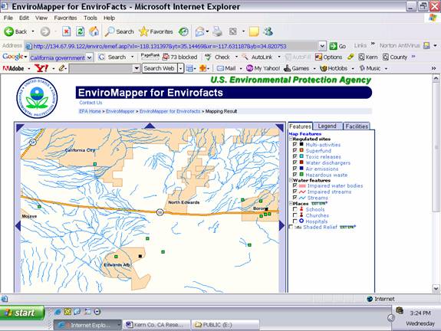Pan the map east with the right arrow
The image size is (441, 331).
[x=281, y=226]
